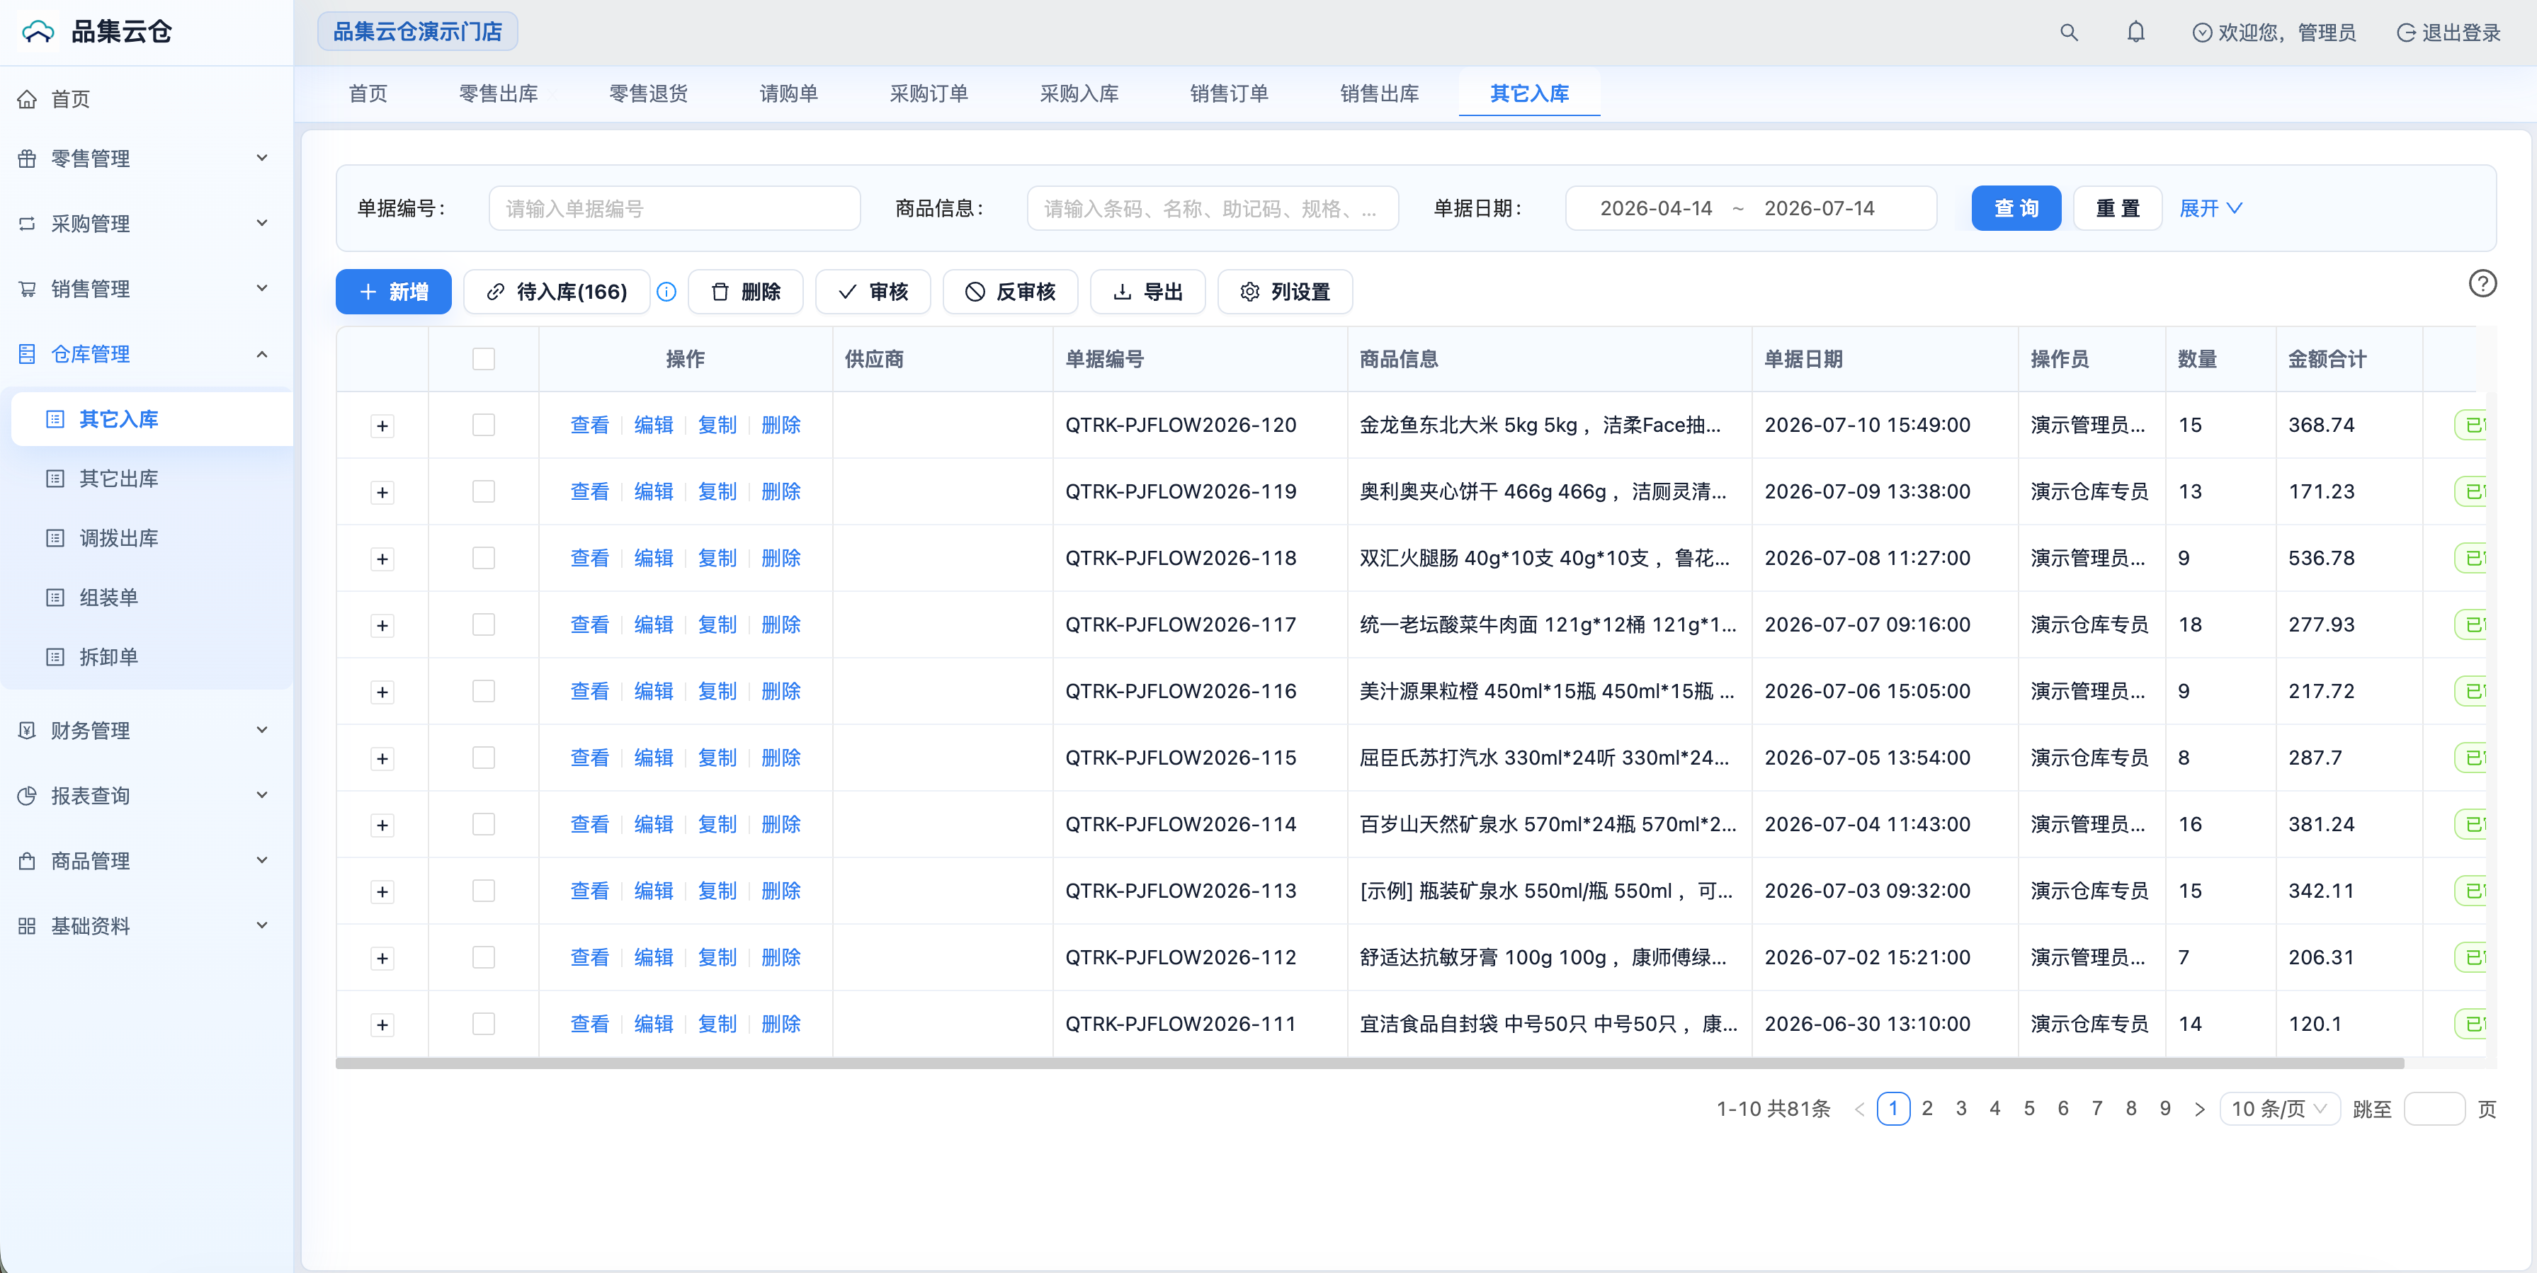
Task: Expand row QTRK-PJFLOW2026-114 details
Action: [x=382, y=825]
